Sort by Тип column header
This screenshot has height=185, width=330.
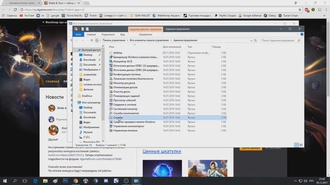pyautogui.click(x=190, y=47)
